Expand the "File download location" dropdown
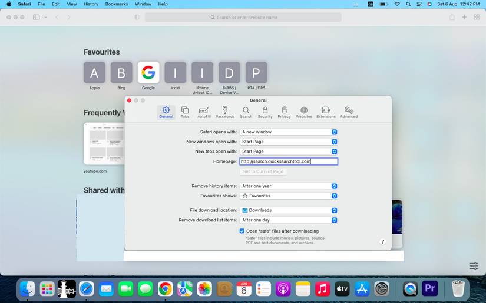This screenshot has height=303, width=486. (x=288, y=210)
